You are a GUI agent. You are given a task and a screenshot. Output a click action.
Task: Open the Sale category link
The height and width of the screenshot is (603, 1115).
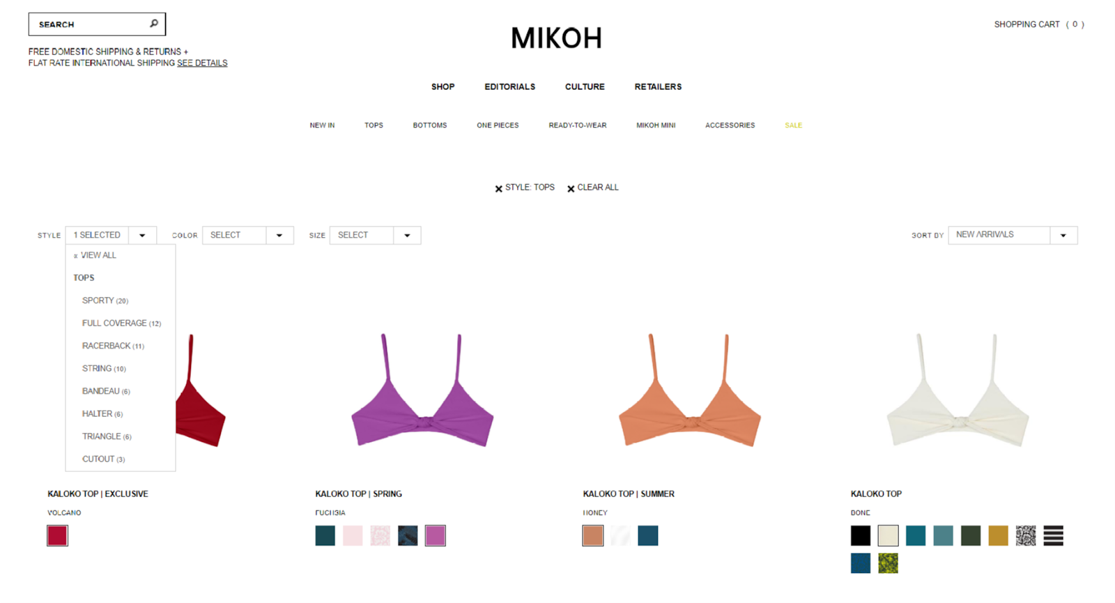point(793,125)
